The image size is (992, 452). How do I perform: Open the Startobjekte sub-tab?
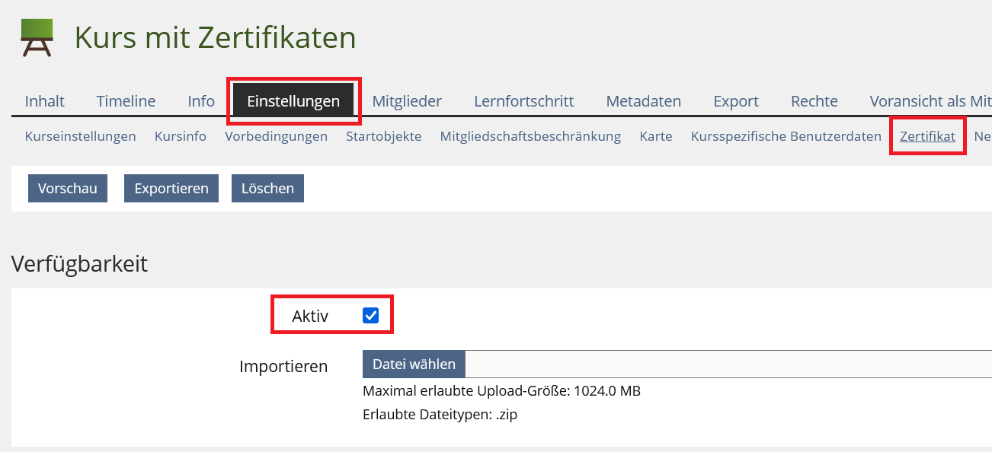[x=383, y=137]
